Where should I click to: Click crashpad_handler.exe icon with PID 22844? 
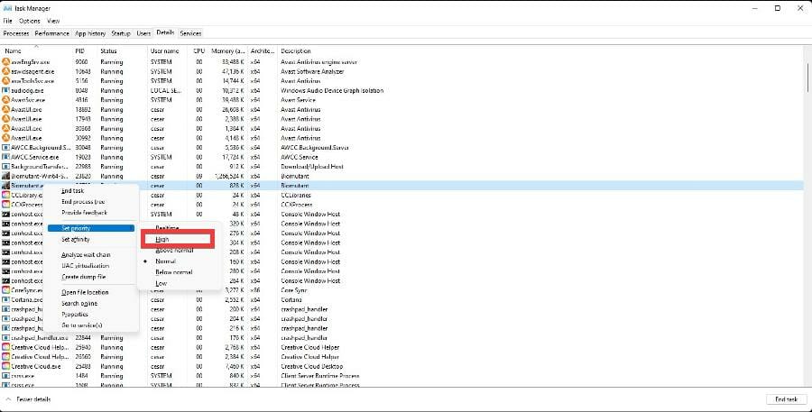(6, 338)
